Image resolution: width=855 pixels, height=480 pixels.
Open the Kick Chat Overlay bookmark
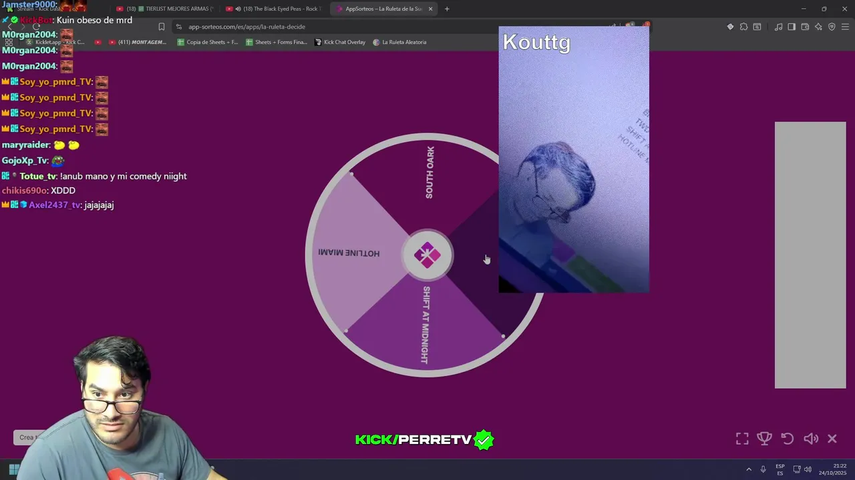pos(340,42)
